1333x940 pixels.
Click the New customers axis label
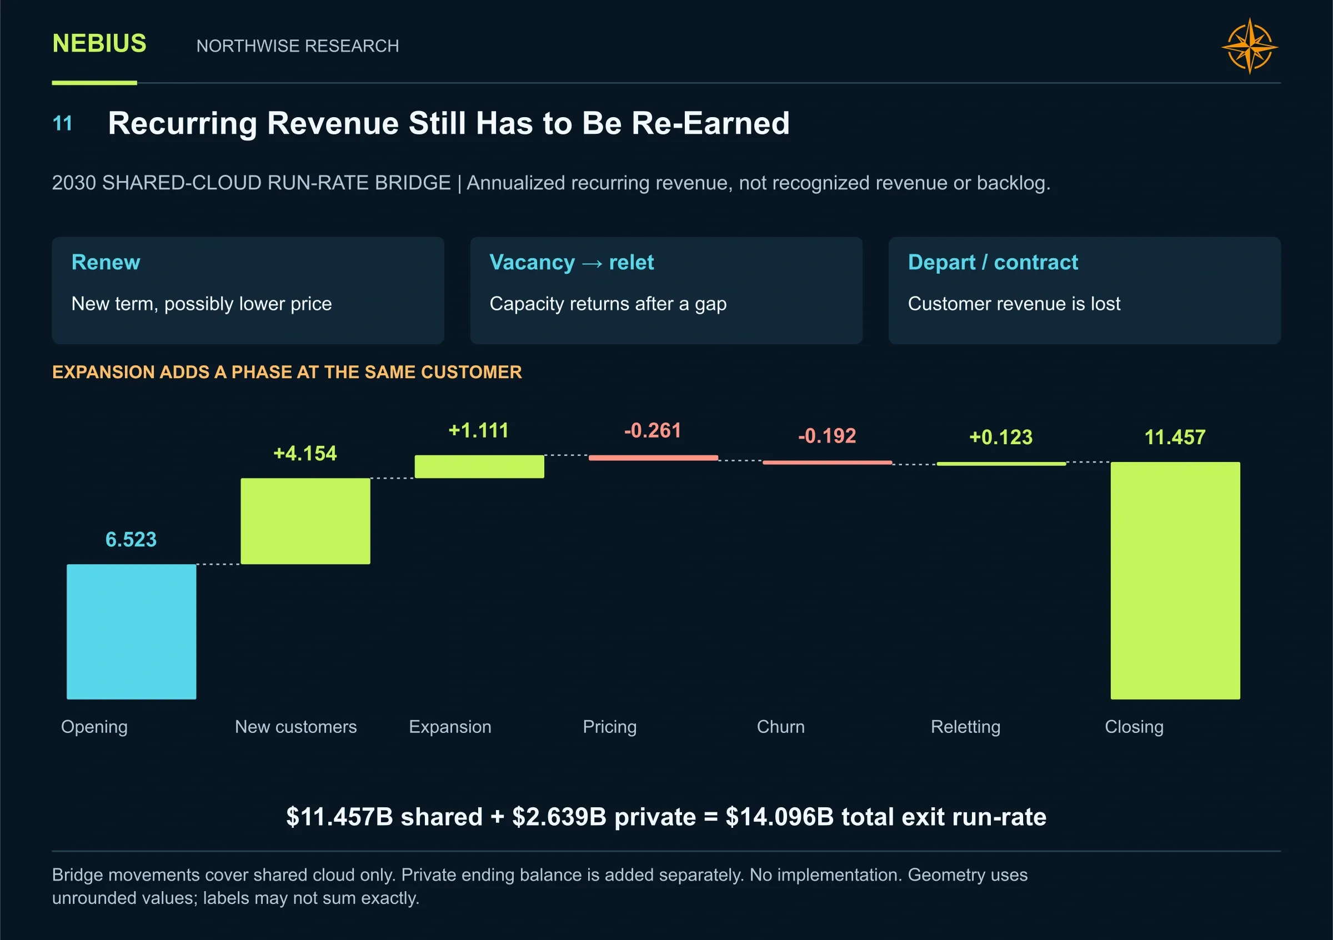coord(295,726)
